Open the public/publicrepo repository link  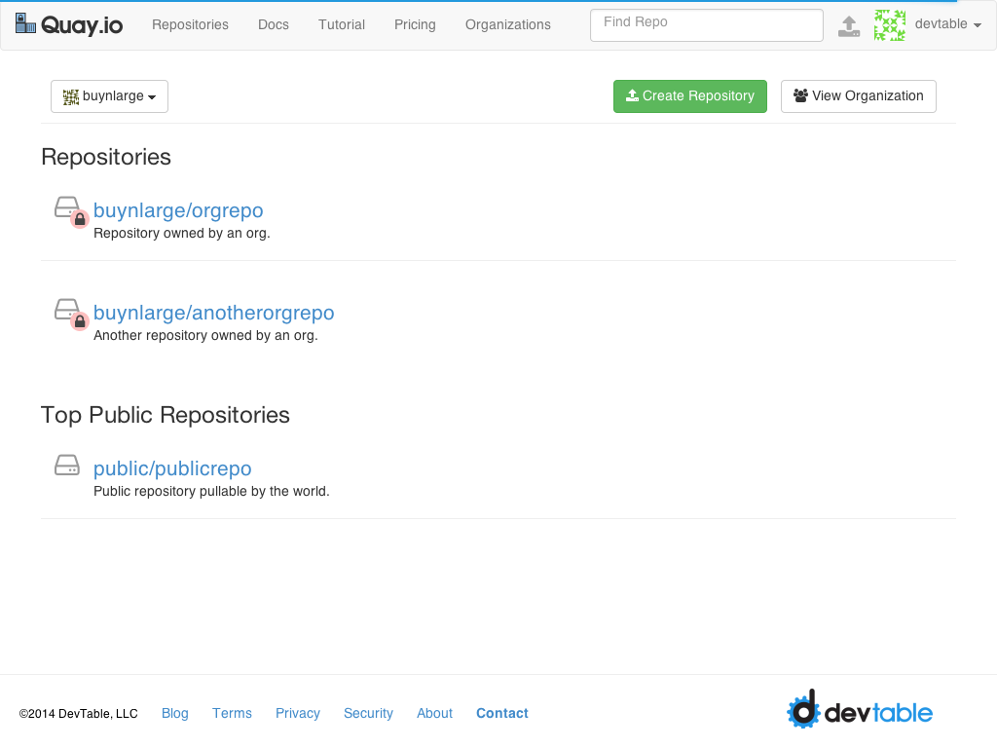172,468
